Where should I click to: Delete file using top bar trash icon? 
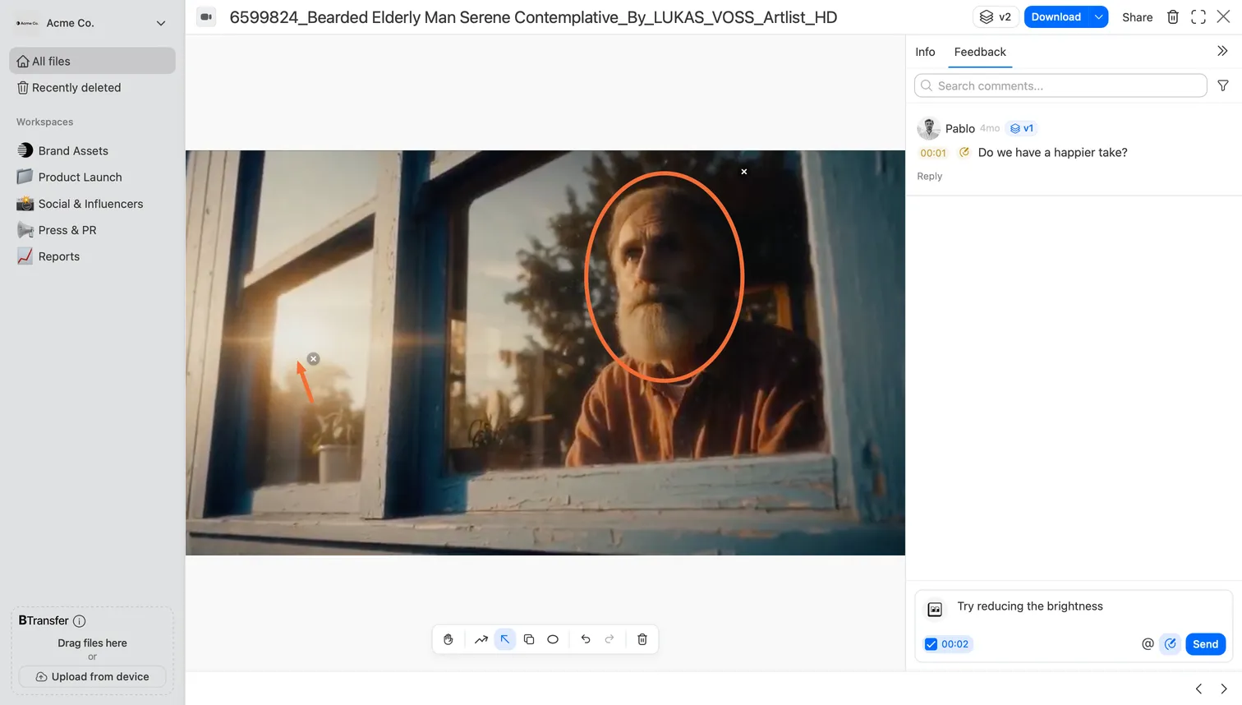point(1173,16)
